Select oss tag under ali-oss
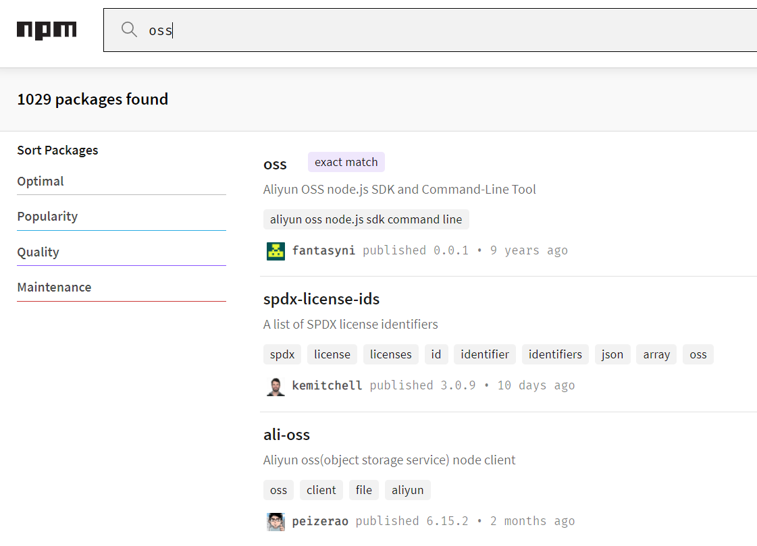Viewport: 757px width, 546px height. point(279,490)
